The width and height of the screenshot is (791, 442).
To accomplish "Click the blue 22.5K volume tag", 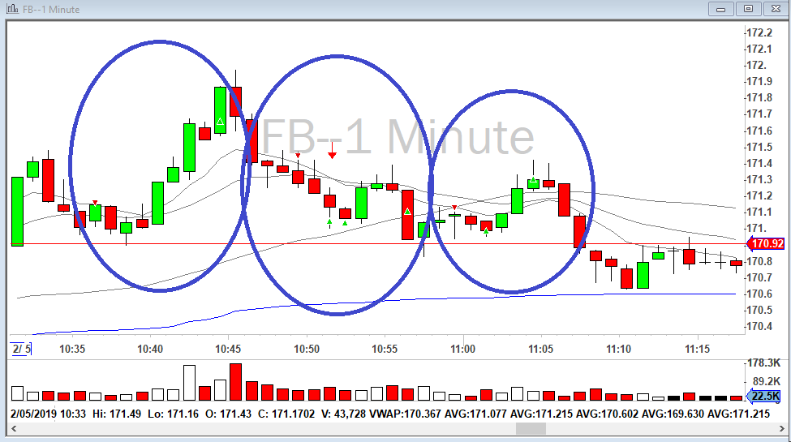I will pyautogui.click(x=764, y=396).
